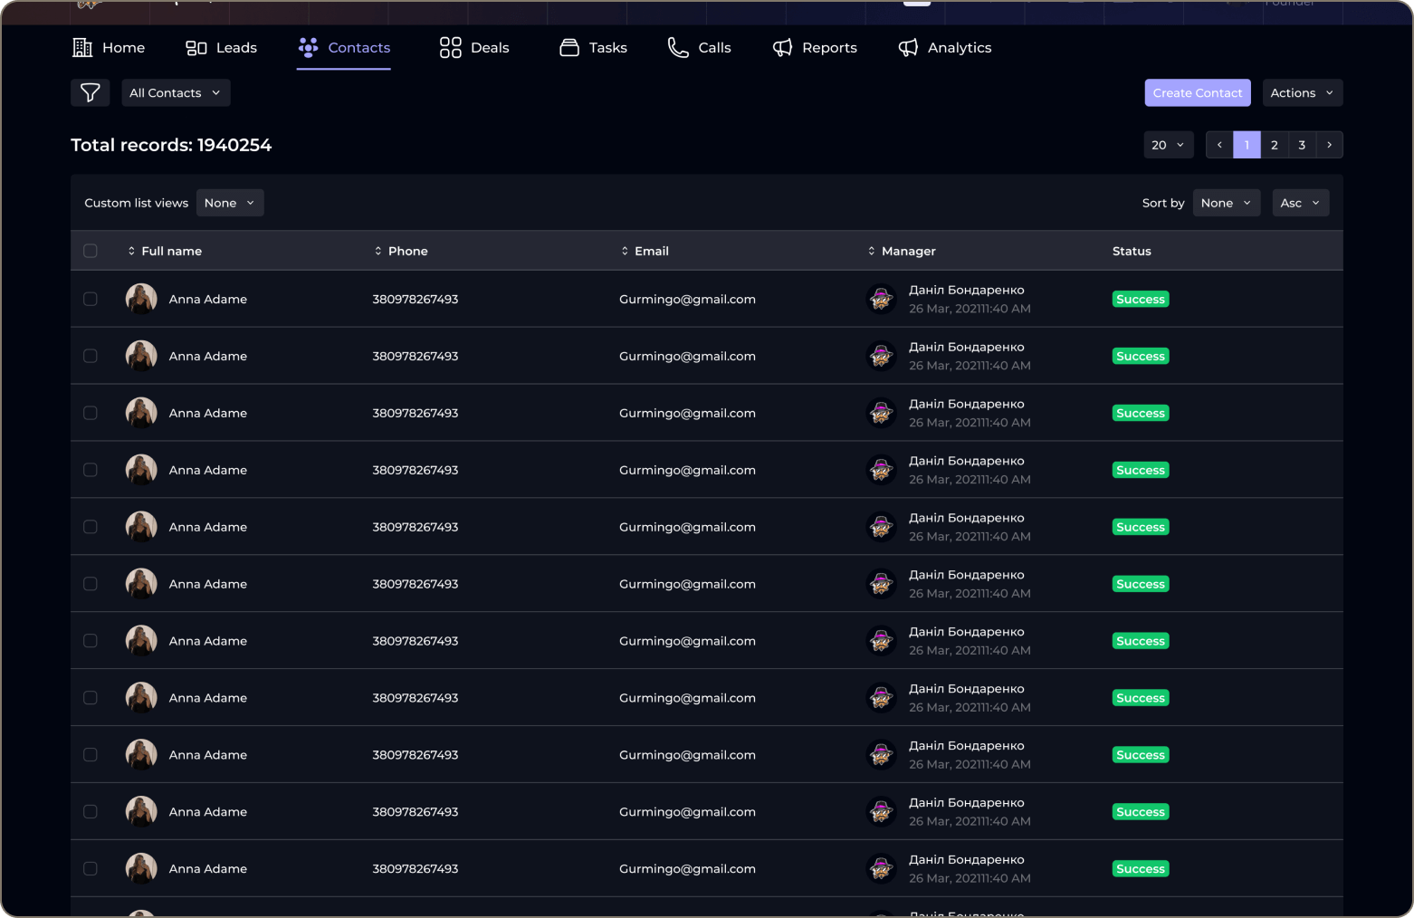The height and width of the screenshot is (918, 1414).
Task: Go to page 2 of results
Action: click(1274, 145)
